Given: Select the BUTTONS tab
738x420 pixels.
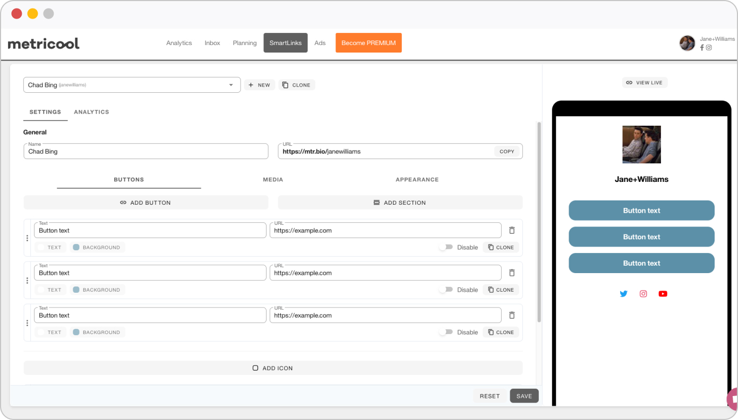Looking at the screenshot, I should point(129,180).
